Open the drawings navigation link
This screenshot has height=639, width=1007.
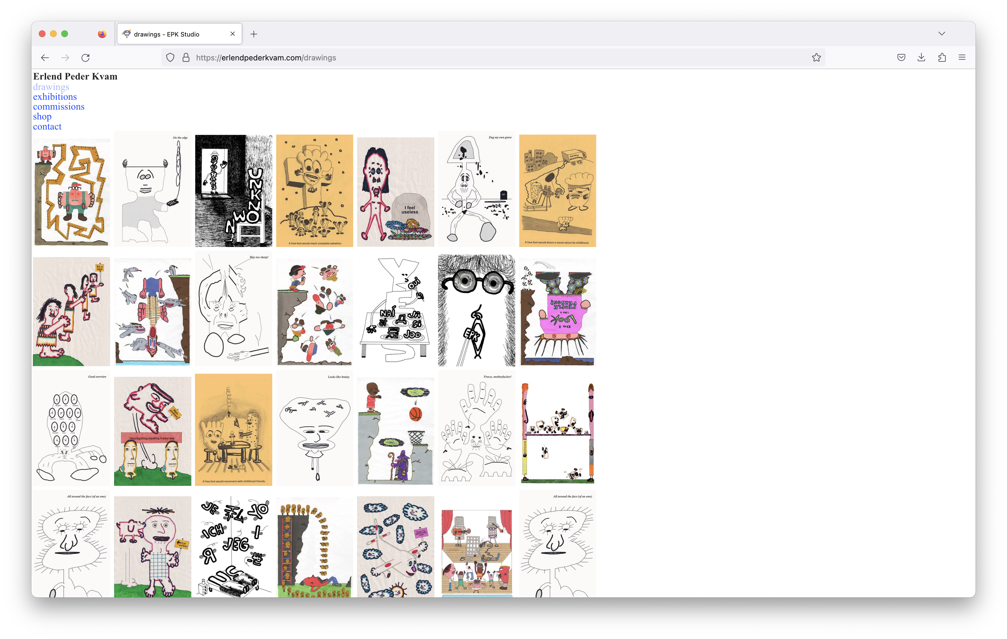pos(51,87)
